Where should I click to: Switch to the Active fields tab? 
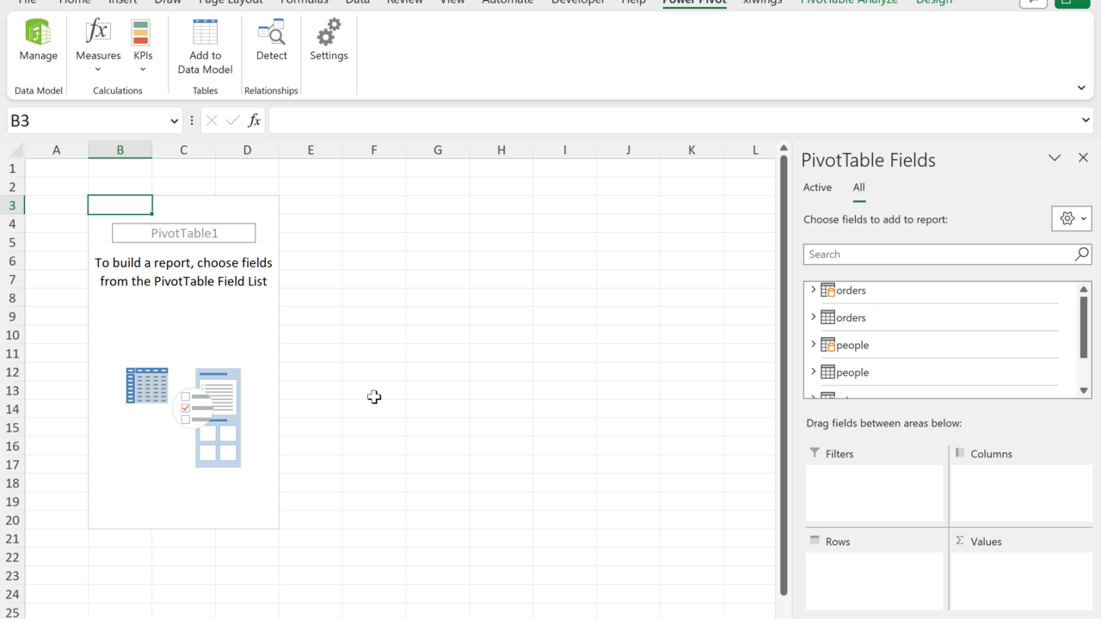(x=817, y=187)
